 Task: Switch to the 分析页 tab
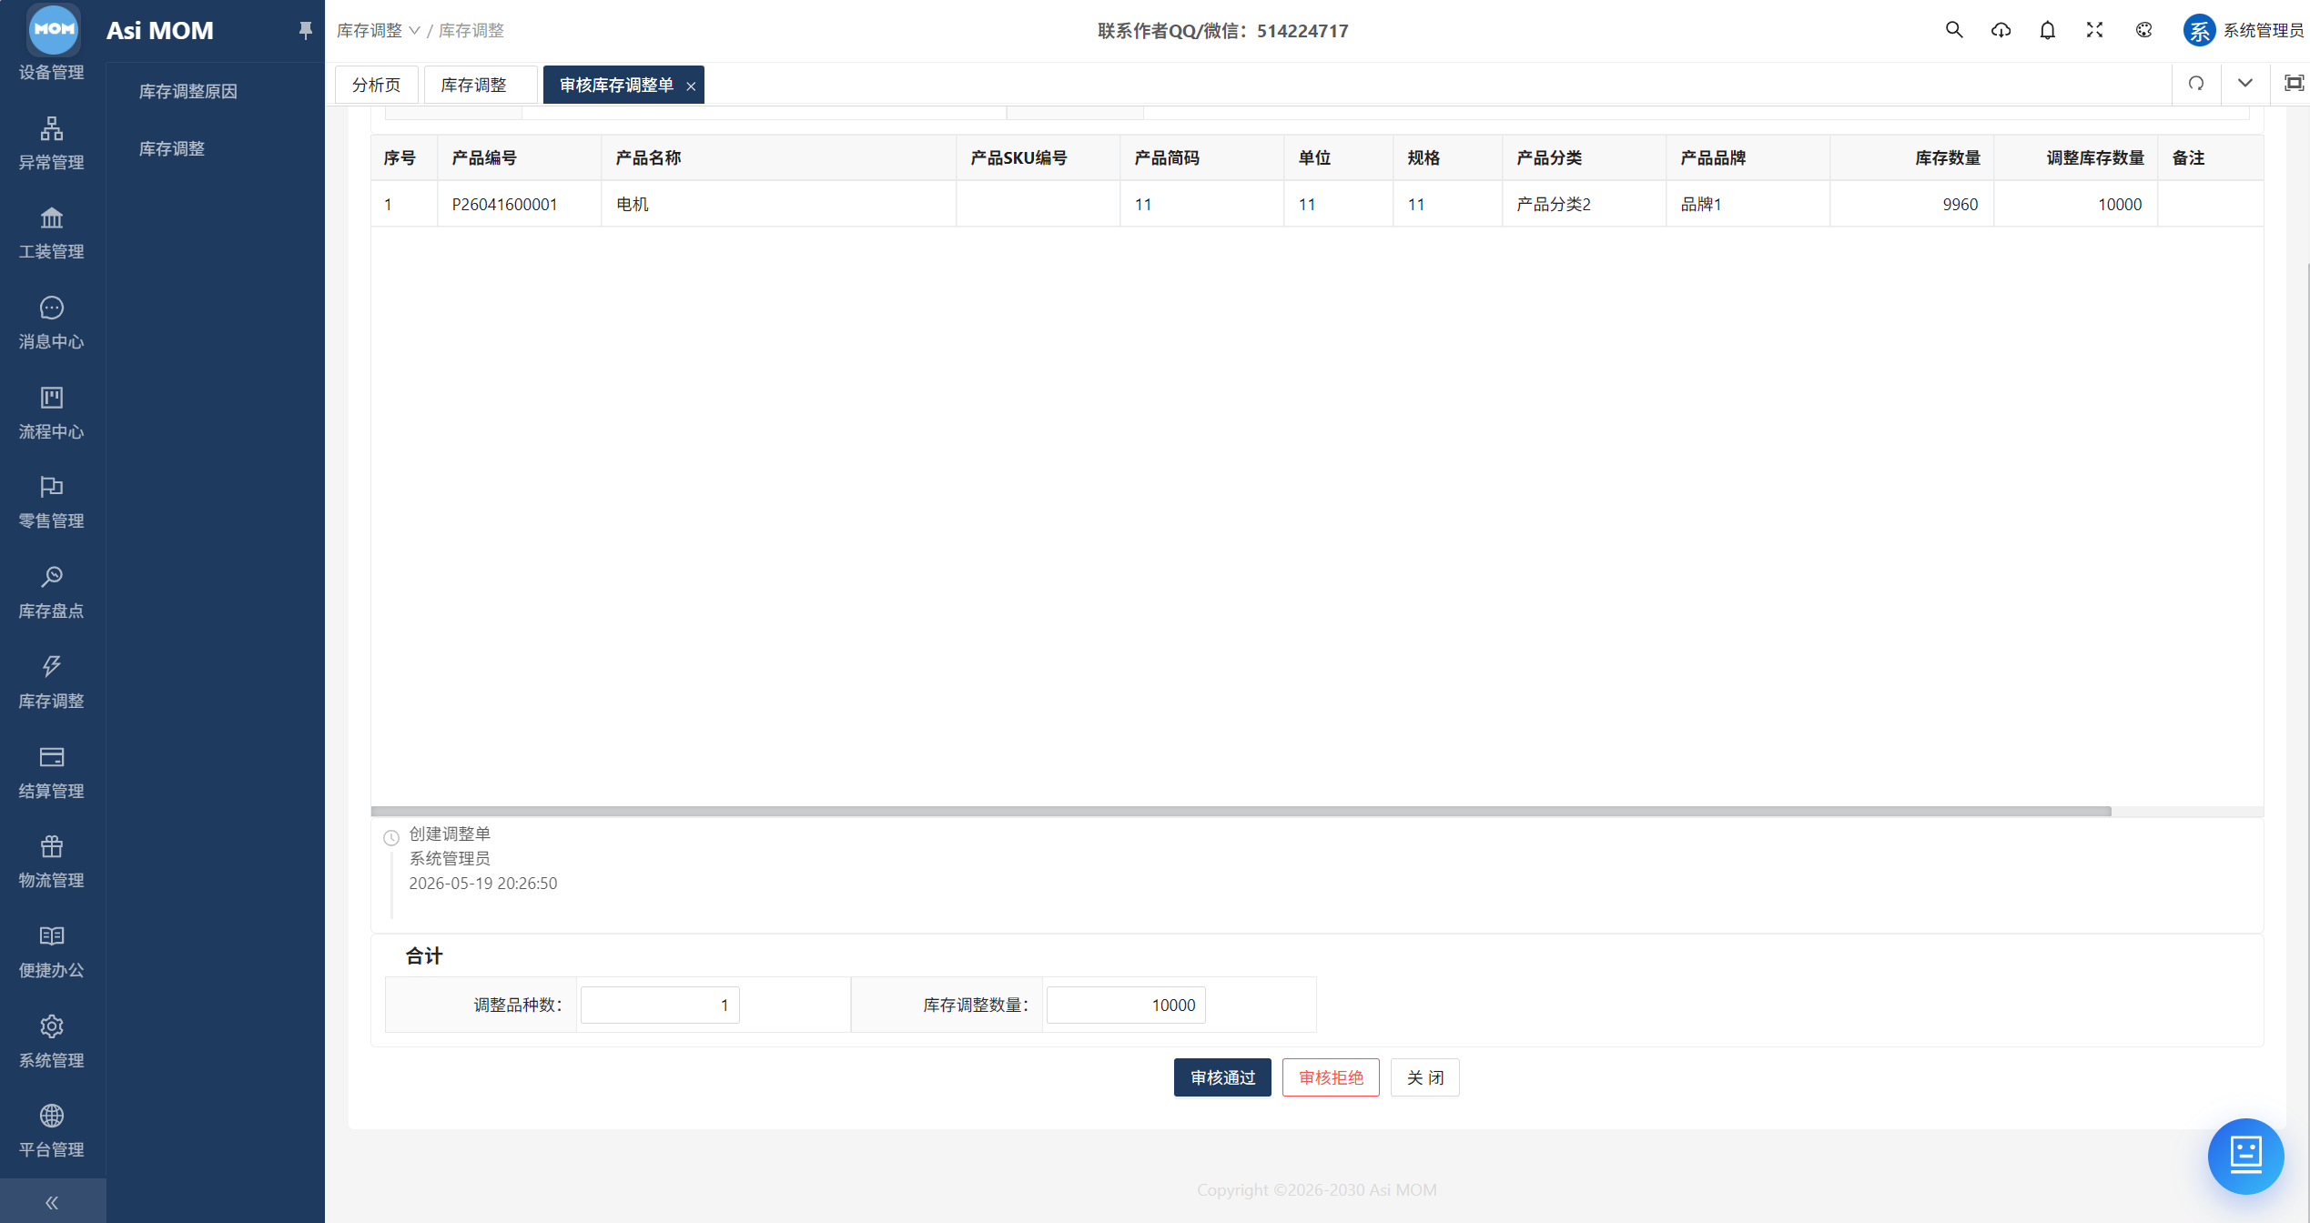(x=376, y=85)
